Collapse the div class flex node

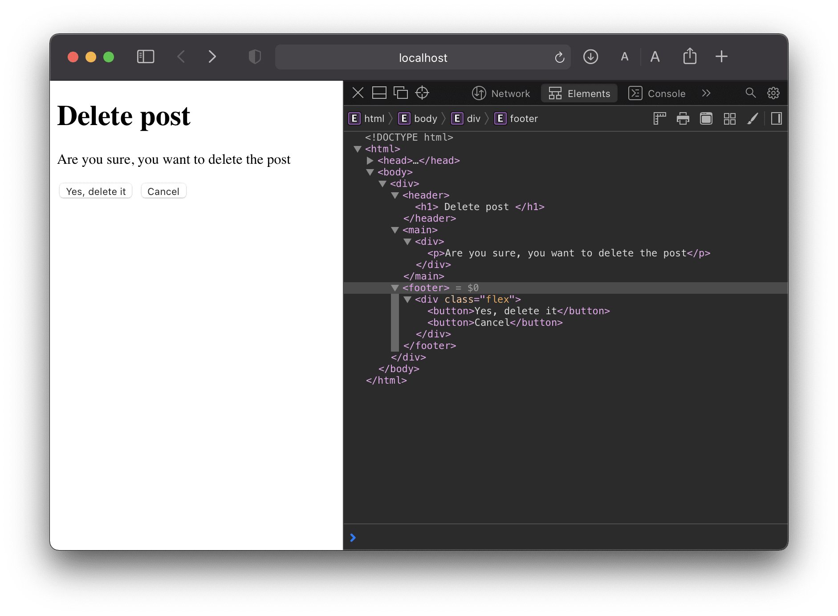coord(407,300)
